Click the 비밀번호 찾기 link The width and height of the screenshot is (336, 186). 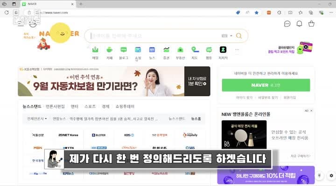(x=268, y=98)
